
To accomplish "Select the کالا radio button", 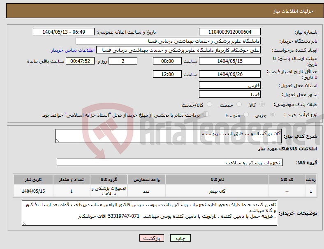I will (x=262, y=104).
